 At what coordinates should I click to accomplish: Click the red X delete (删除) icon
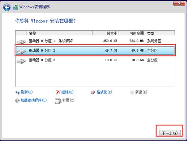(x=58, y=92)
